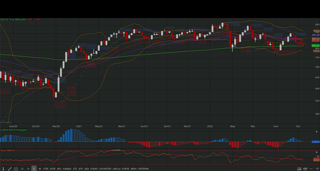Select the line drawing tool

(x=10, y=169)
